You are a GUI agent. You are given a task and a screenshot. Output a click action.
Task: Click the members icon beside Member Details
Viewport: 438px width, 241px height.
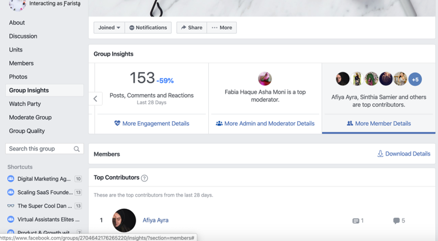point(350,123)
